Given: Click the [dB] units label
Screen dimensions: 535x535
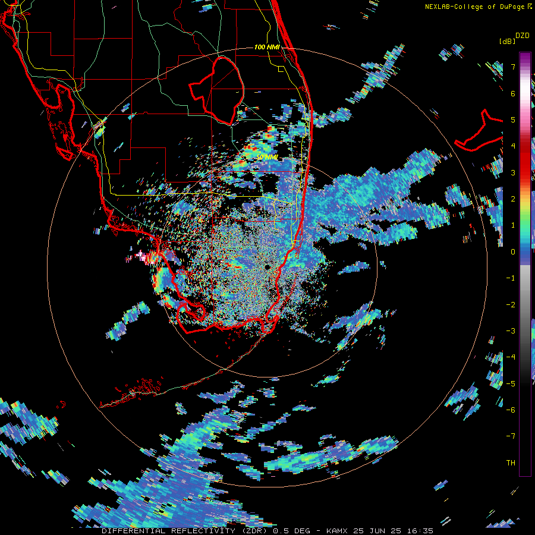Looking at the screenshot, I should coord(508,41).
